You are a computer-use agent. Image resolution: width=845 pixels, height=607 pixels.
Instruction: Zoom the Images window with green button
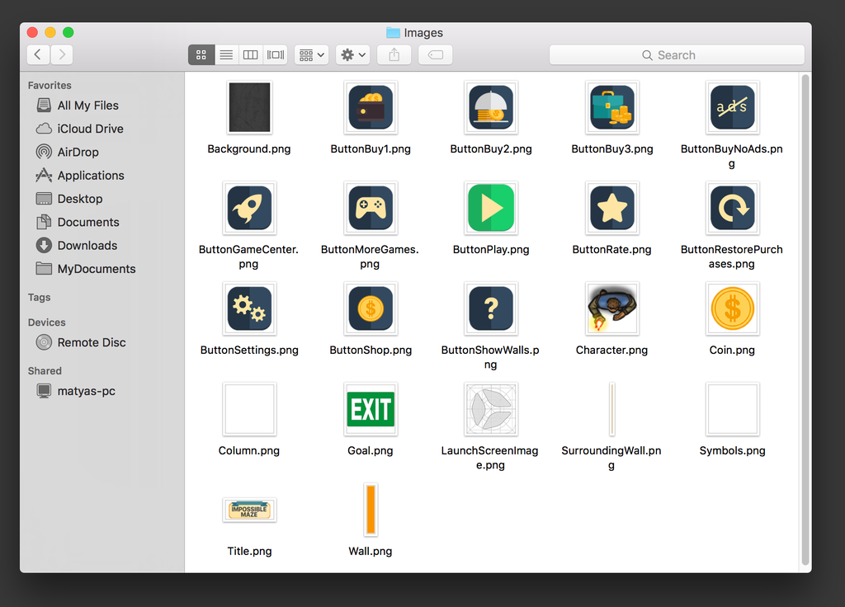pos(68,32)
